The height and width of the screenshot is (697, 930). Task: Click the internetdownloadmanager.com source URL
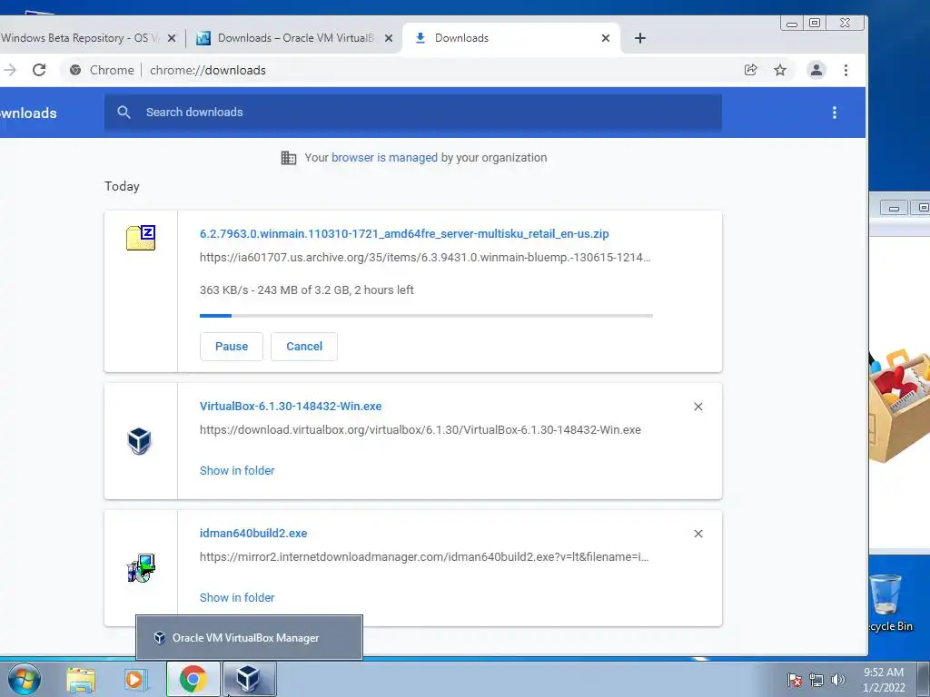tap(424, 556)
